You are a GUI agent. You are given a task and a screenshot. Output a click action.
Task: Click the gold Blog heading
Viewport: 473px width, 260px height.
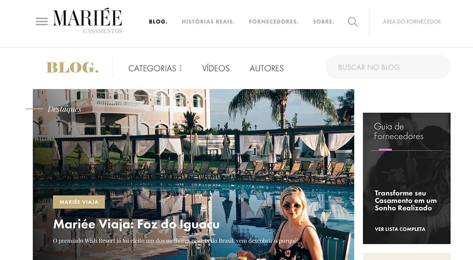(72, 68)
